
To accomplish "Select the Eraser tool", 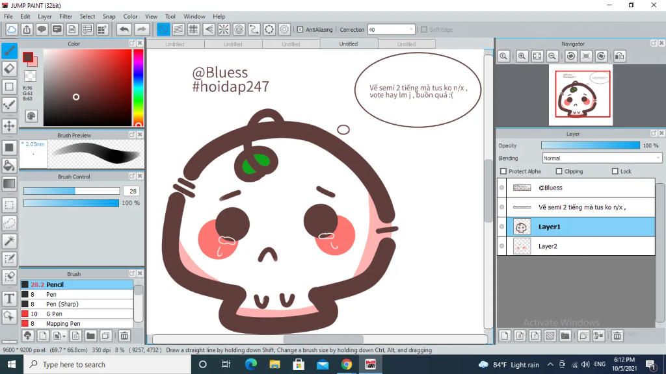I will [x=9, y=68].
